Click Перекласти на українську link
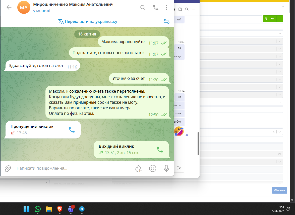 88,21
